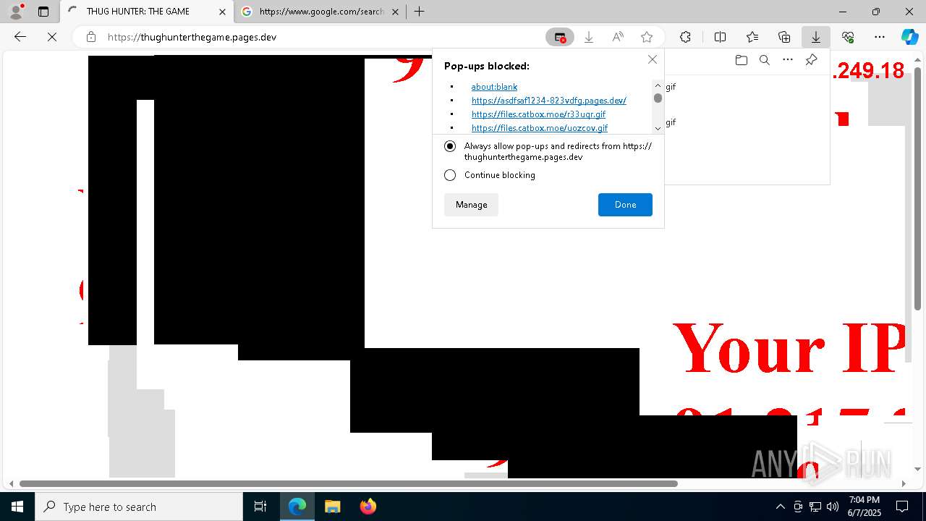The width and height of the screenshot is (926, 521).
Task: Click the taskbar search box
Action: [x=139, y=507]
